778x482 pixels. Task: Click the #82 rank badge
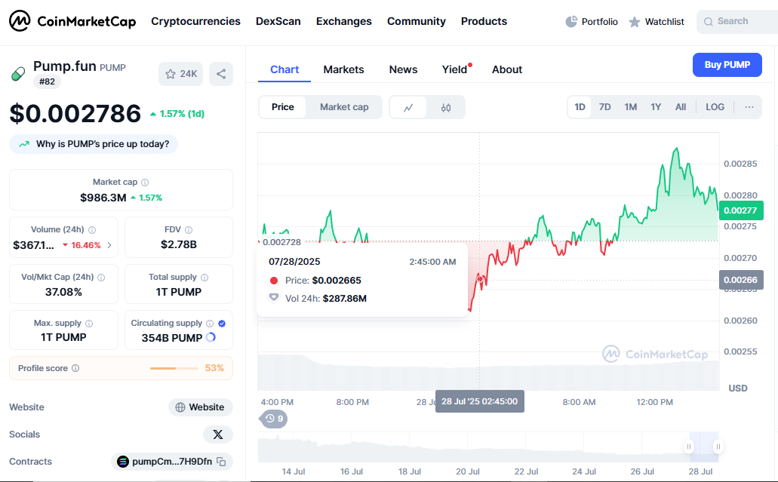pyautogui.click(x=47, y=81)
